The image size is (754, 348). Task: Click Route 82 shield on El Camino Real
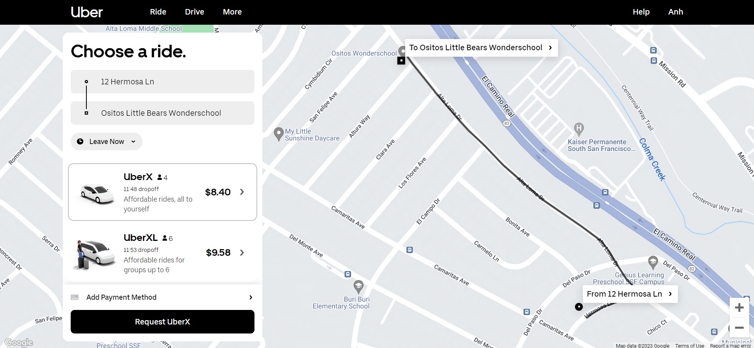click(x=507, y=123)
